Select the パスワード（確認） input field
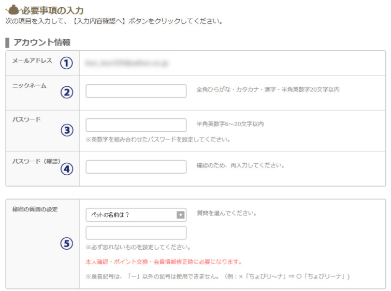391x291 pixels. coord(136,166)
